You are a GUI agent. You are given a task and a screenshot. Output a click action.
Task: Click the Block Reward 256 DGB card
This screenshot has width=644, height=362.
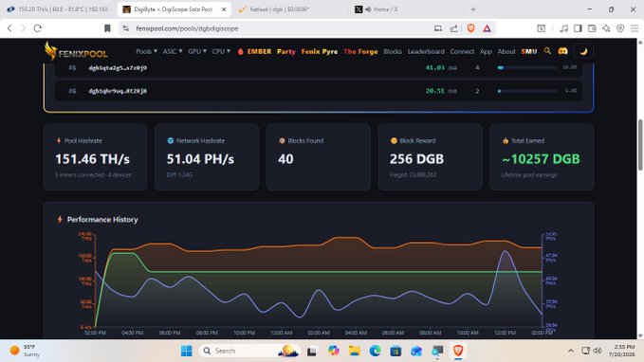pyautogui.click(x=430, y=156)
